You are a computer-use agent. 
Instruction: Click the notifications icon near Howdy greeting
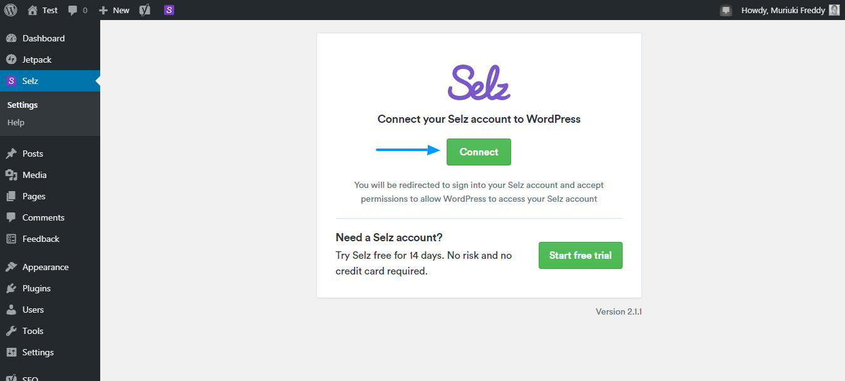726,11
